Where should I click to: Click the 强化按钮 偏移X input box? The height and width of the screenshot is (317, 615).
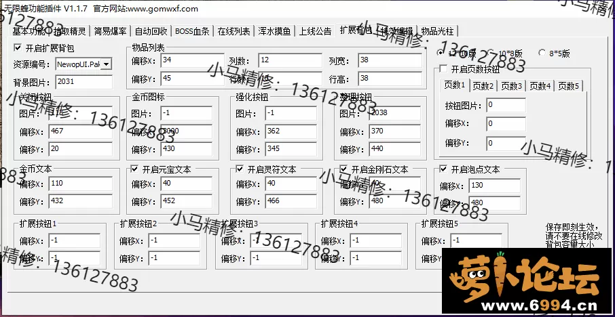click(x=293, y=131)
